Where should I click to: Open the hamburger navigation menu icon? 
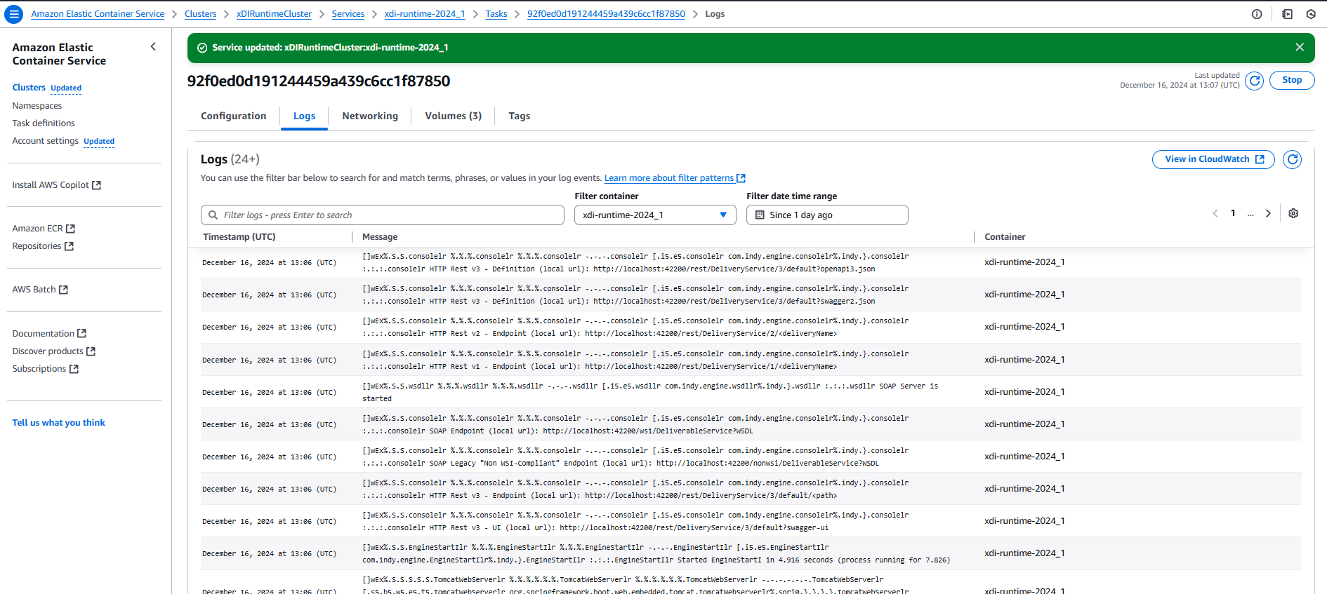pyautogui.click(x=14, y=14)
